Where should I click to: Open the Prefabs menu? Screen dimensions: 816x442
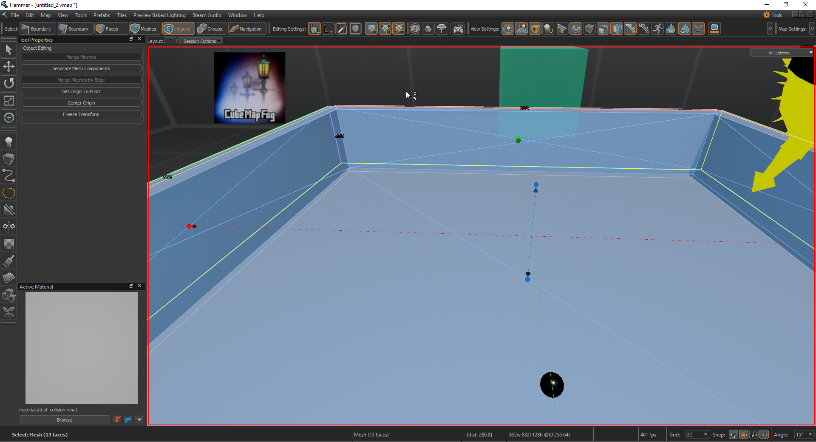102,15
